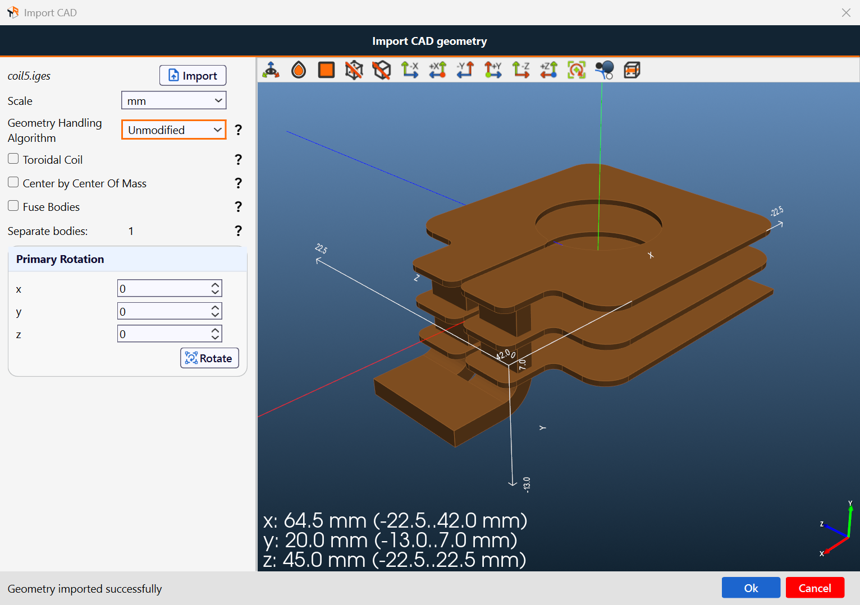Click the z rotation spinner arrows
The height and width of the screenshot is (605, 860).
click(x=216, y=334)
